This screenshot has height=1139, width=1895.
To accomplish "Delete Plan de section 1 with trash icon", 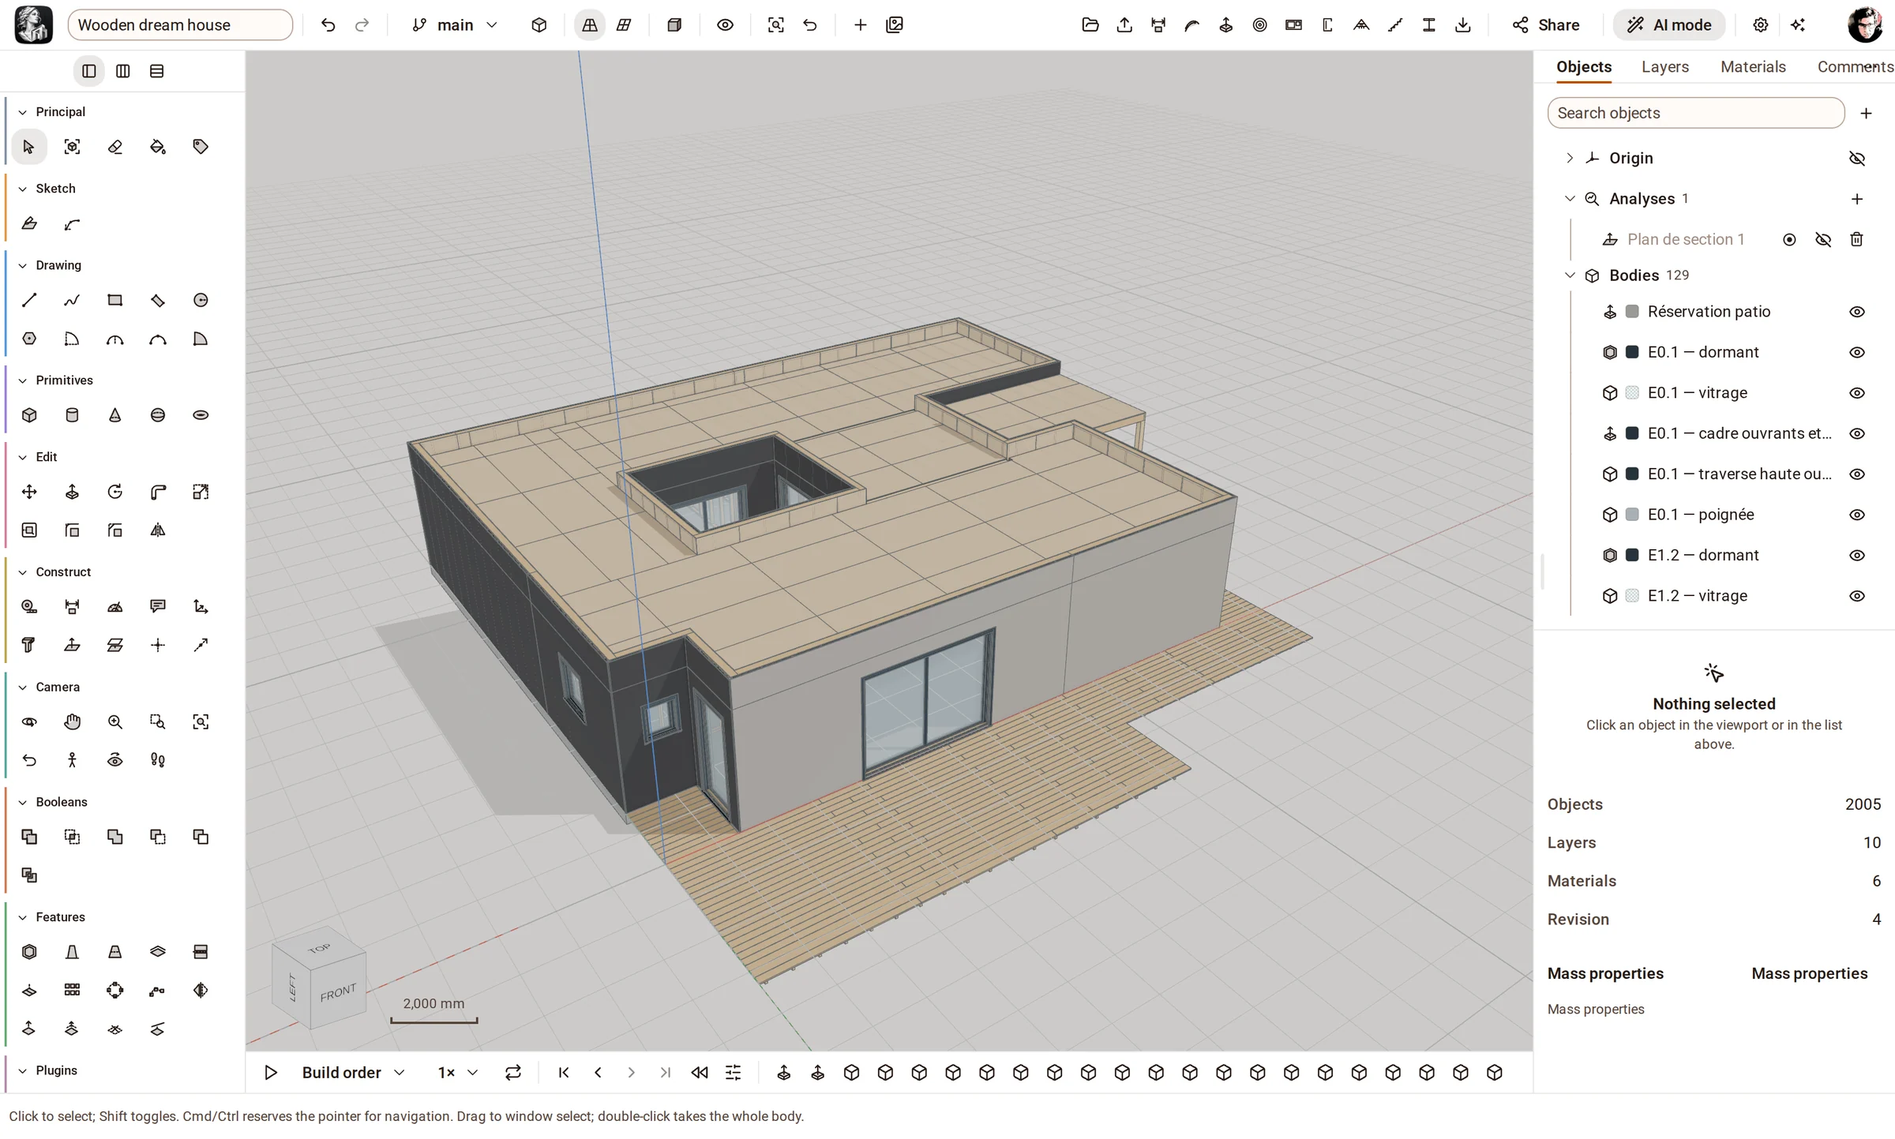I will [x=1857, y=239].
